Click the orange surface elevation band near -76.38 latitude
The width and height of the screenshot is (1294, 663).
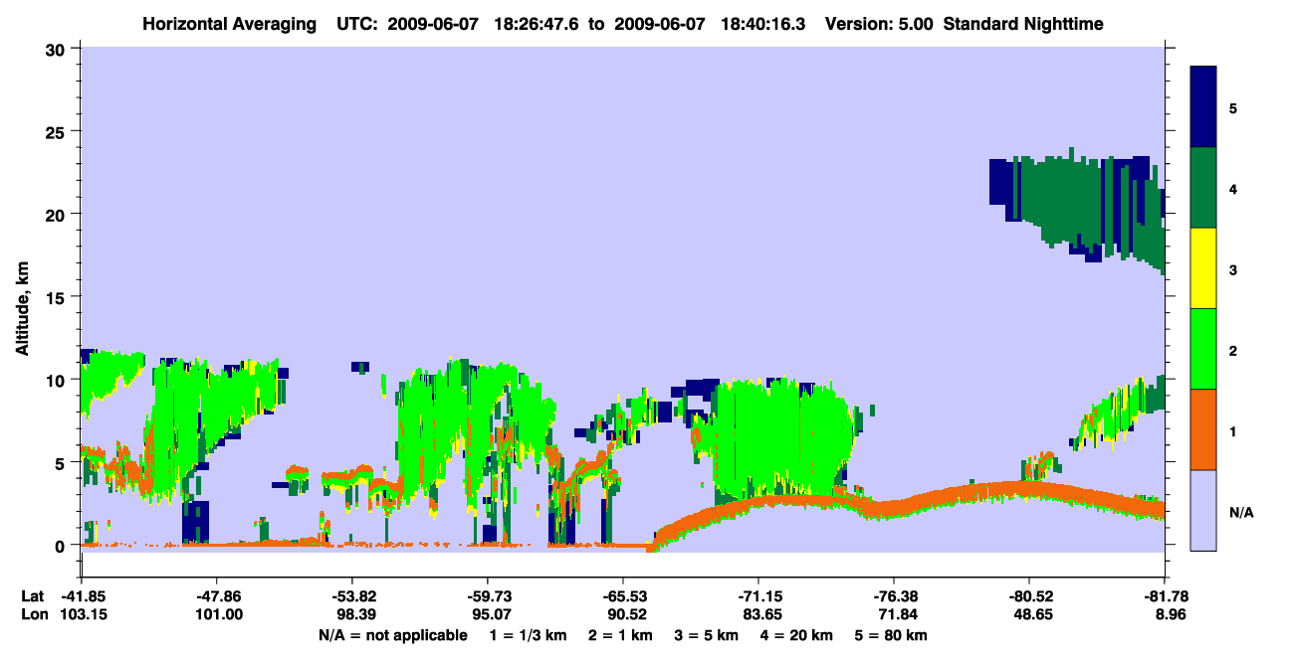(894, 507)
